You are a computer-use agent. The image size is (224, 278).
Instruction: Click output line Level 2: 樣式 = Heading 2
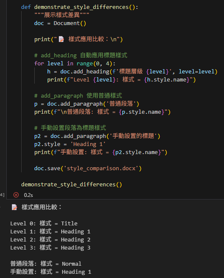coord(50,239)
